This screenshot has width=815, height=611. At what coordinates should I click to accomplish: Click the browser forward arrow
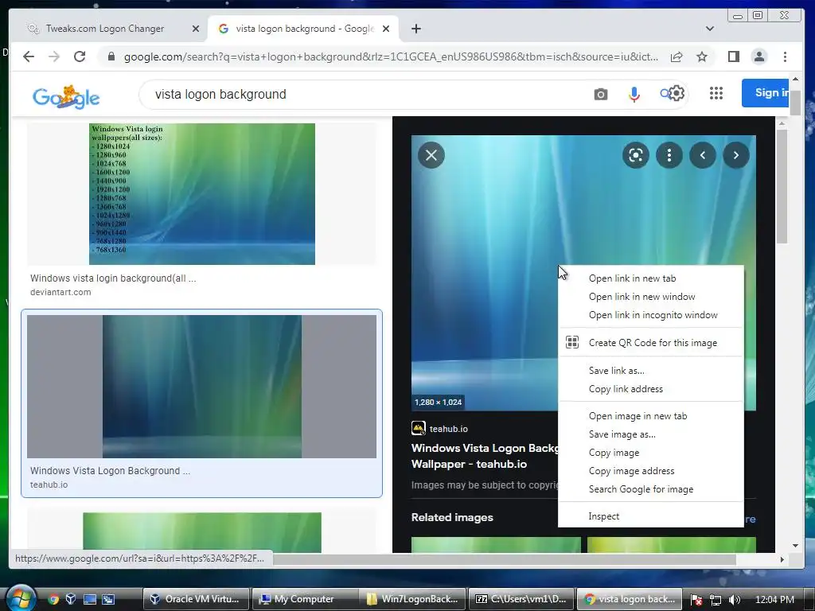click(x=54, y=56)
